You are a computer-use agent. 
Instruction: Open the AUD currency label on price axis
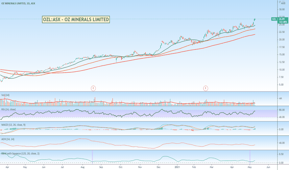click(x=283, y=3)
